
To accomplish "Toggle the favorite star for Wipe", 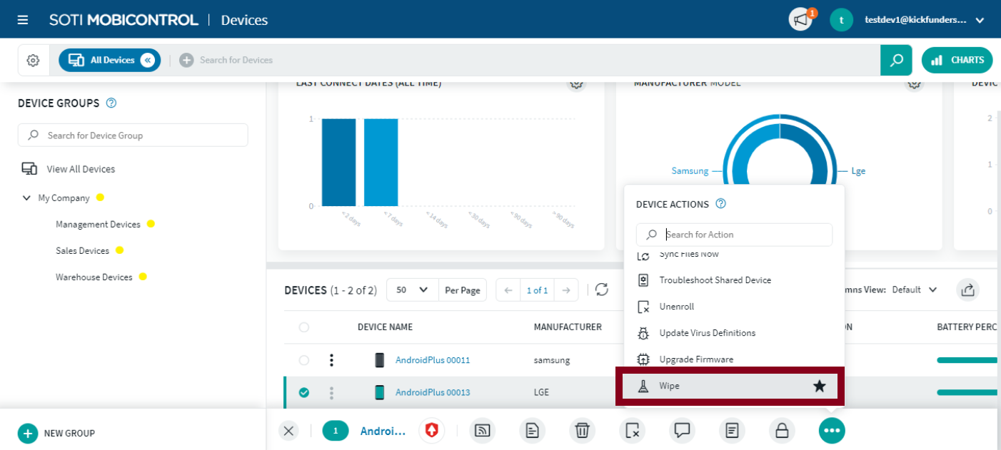I will pos(820,387).
